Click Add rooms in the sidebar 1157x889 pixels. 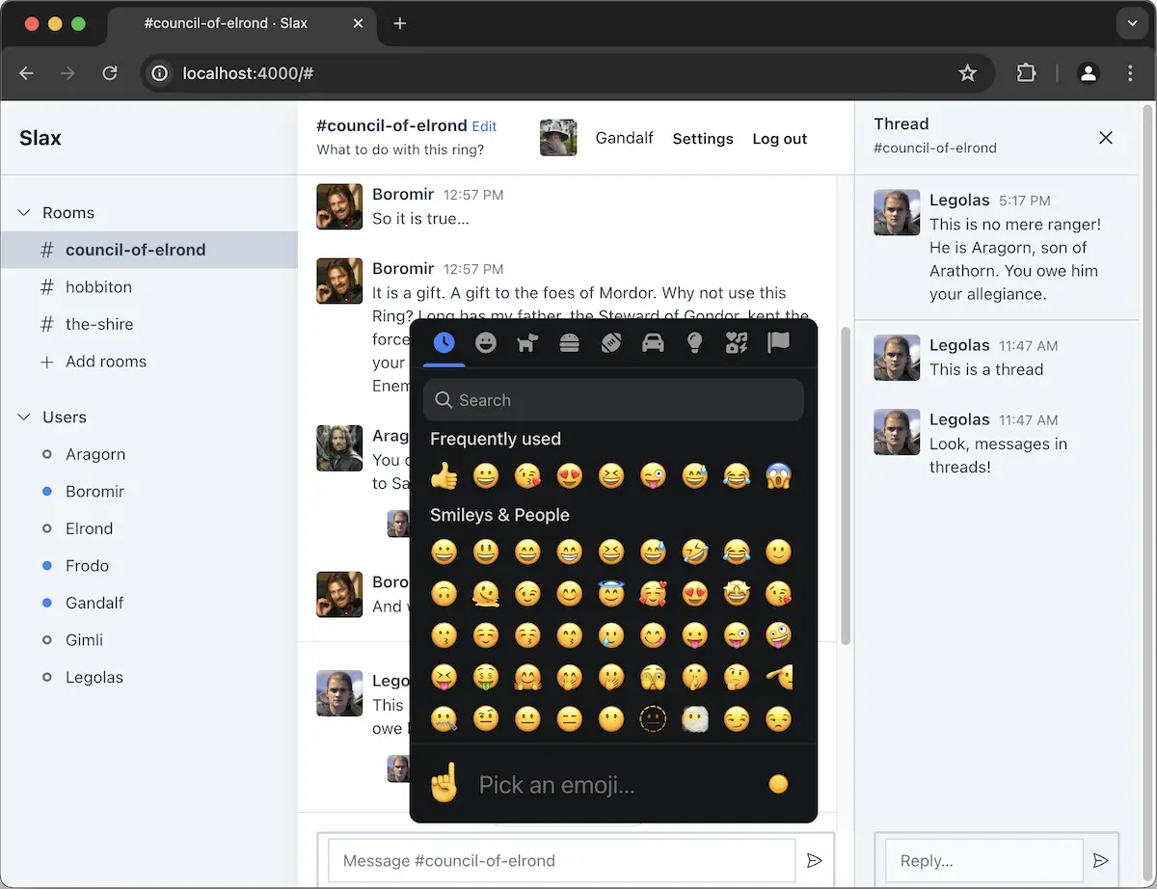106,362
